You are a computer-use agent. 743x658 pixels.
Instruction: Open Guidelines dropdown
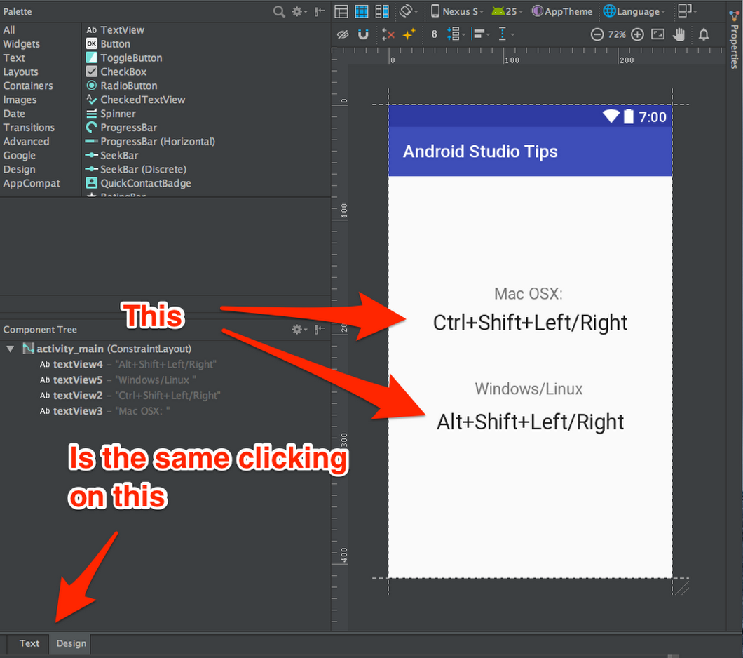pos(506,34)
